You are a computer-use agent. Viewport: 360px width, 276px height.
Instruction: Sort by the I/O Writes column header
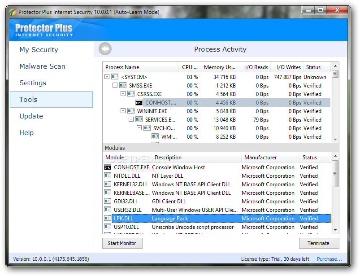point(287,67)
